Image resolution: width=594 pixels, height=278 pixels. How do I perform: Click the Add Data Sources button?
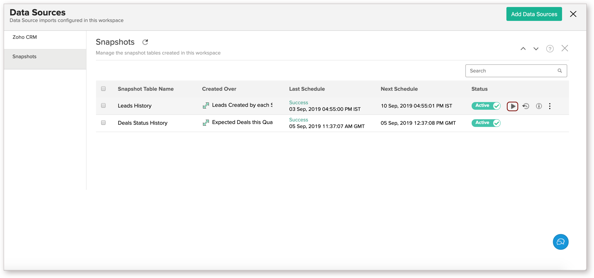pyautogui.click(x=534, y=14)
